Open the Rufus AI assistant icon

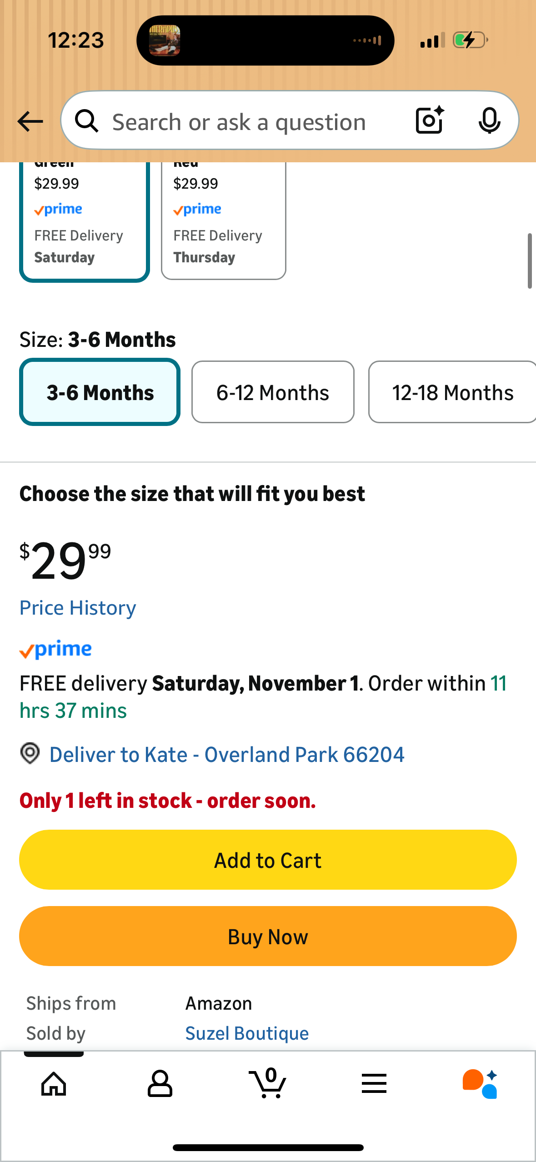480,1083
